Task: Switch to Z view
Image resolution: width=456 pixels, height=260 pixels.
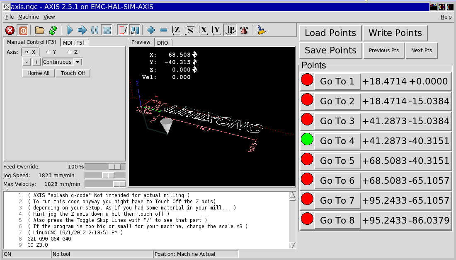Action: (177, 30)
